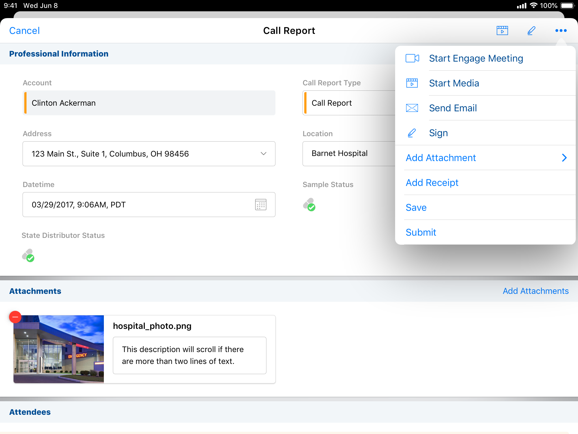Open the three-dot more actions menu
This screenshot has height=434, width=578.
click(561, 31)
